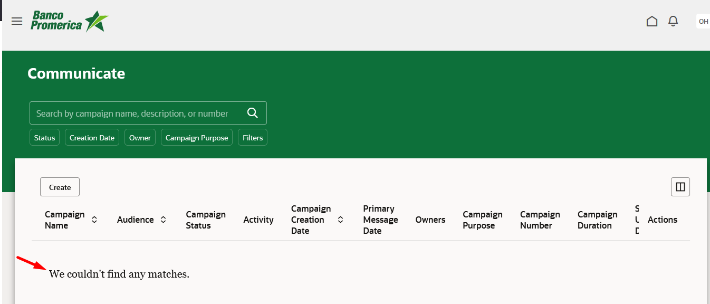Click the Create button
710x304 pixels.
[60, 186]
